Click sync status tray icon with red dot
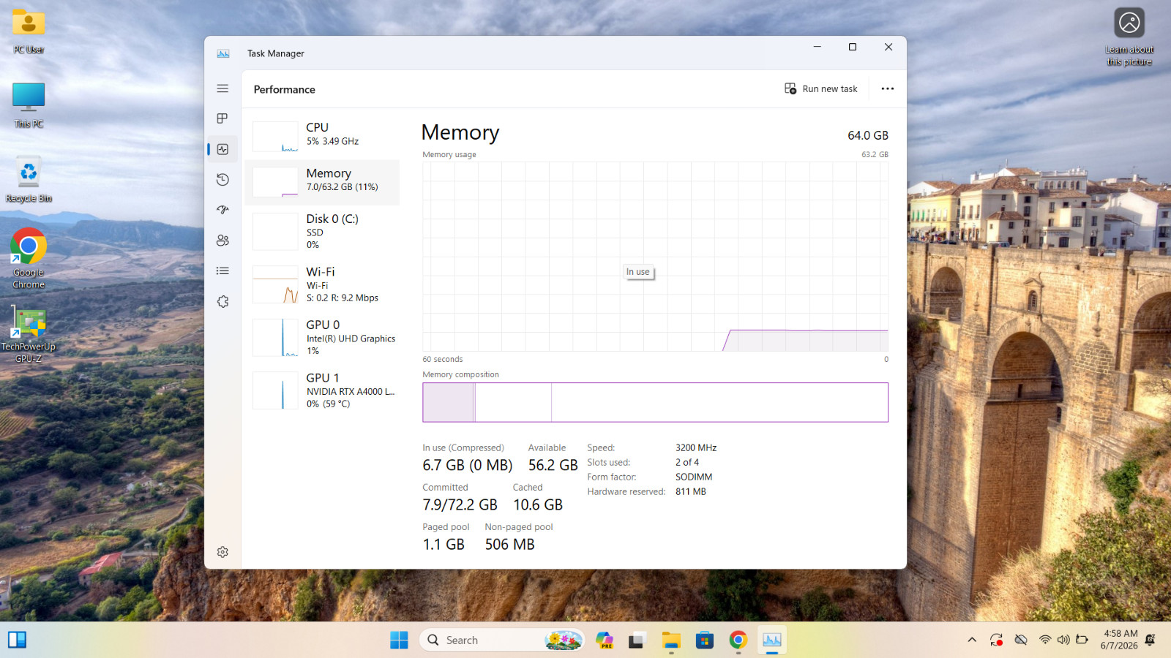1171x658 pixels. point(996,640)
